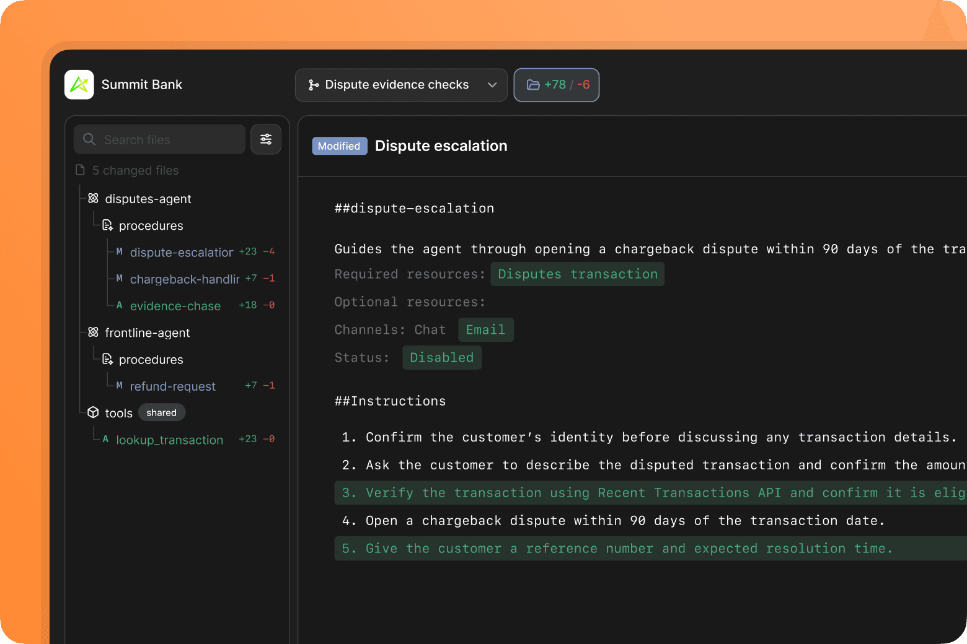Click instruction 2 about describing disputed transaction
The width and height of the screenshot is (967, 644).
653,465
